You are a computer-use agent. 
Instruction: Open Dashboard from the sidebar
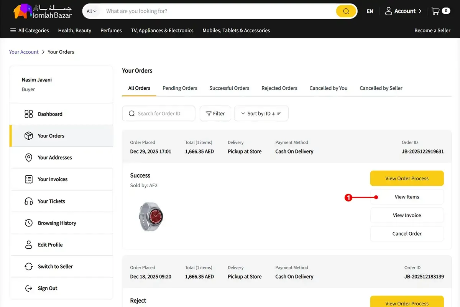pos(50,114)
